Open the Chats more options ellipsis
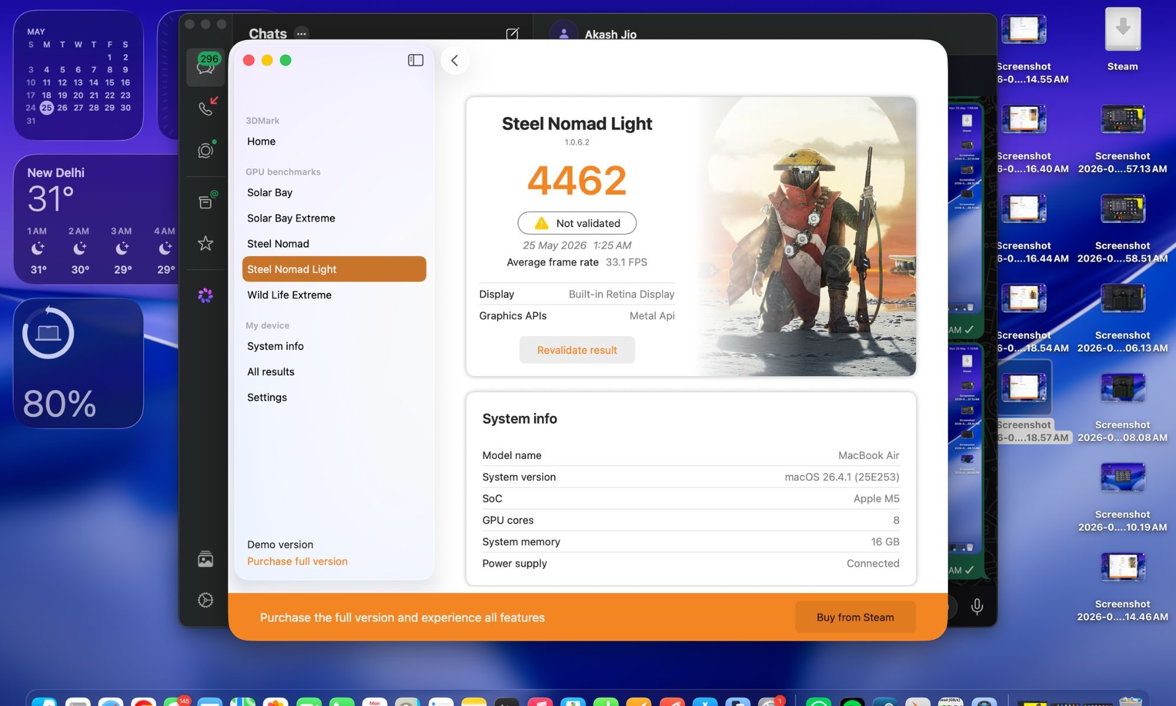This screenshot has height=706, width=1176. 302,34
